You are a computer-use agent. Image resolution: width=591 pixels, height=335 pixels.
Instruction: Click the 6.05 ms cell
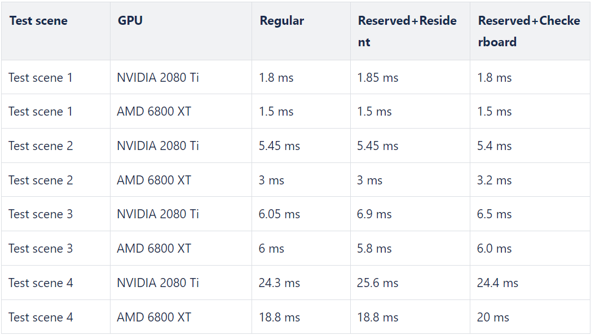[301, 214]
